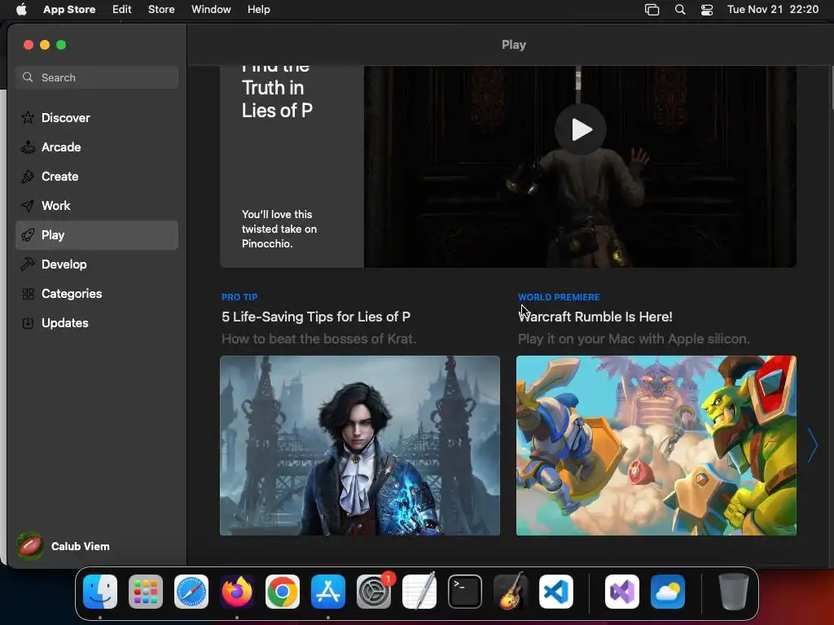Image resolution: width=834 pixels, height=625 pixels.
Task: Click the date and time in menu bar
Action: [773, 10]
